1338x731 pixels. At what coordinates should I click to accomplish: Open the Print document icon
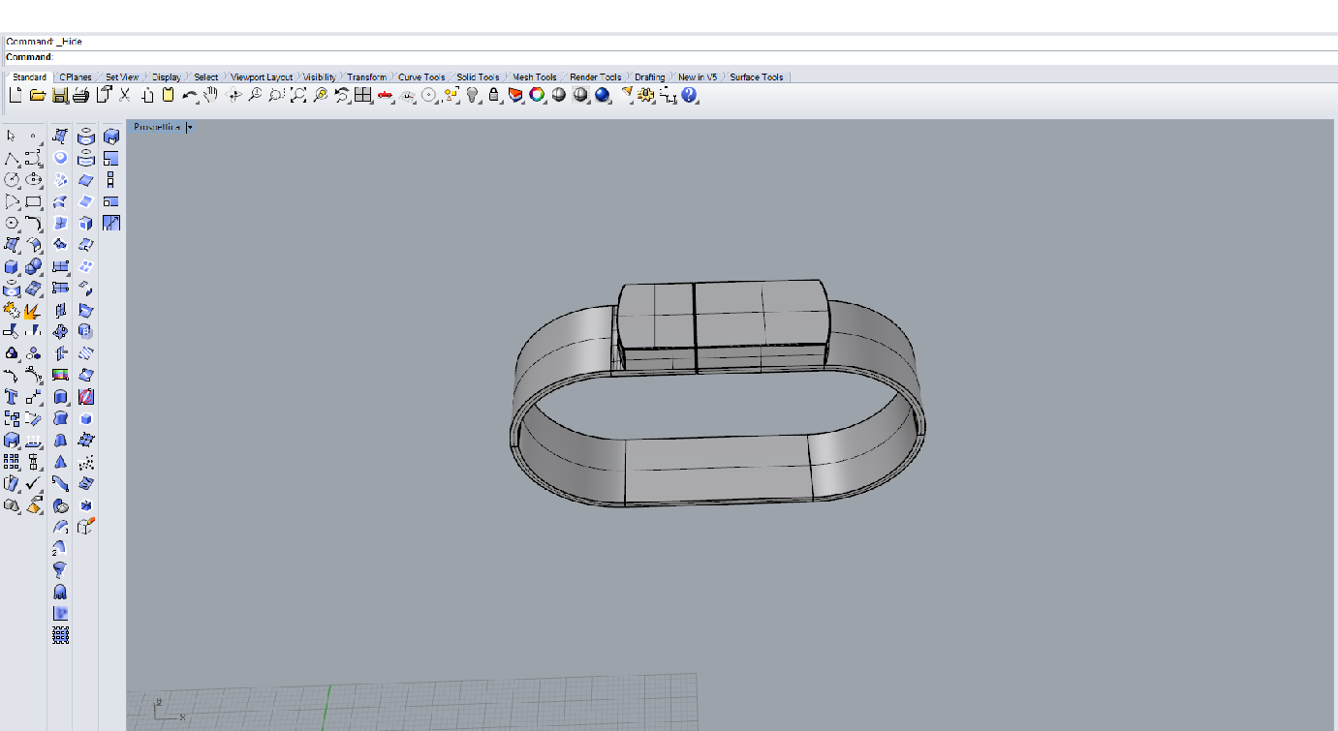[x=80, y=95]
